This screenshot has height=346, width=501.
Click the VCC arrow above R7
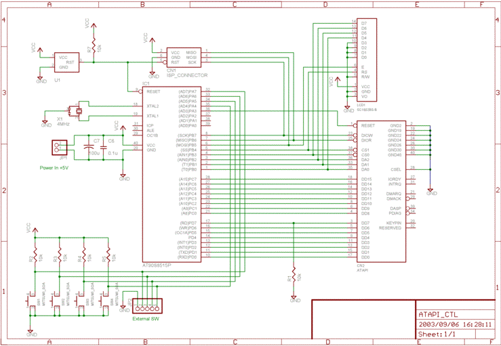(93, 26)
